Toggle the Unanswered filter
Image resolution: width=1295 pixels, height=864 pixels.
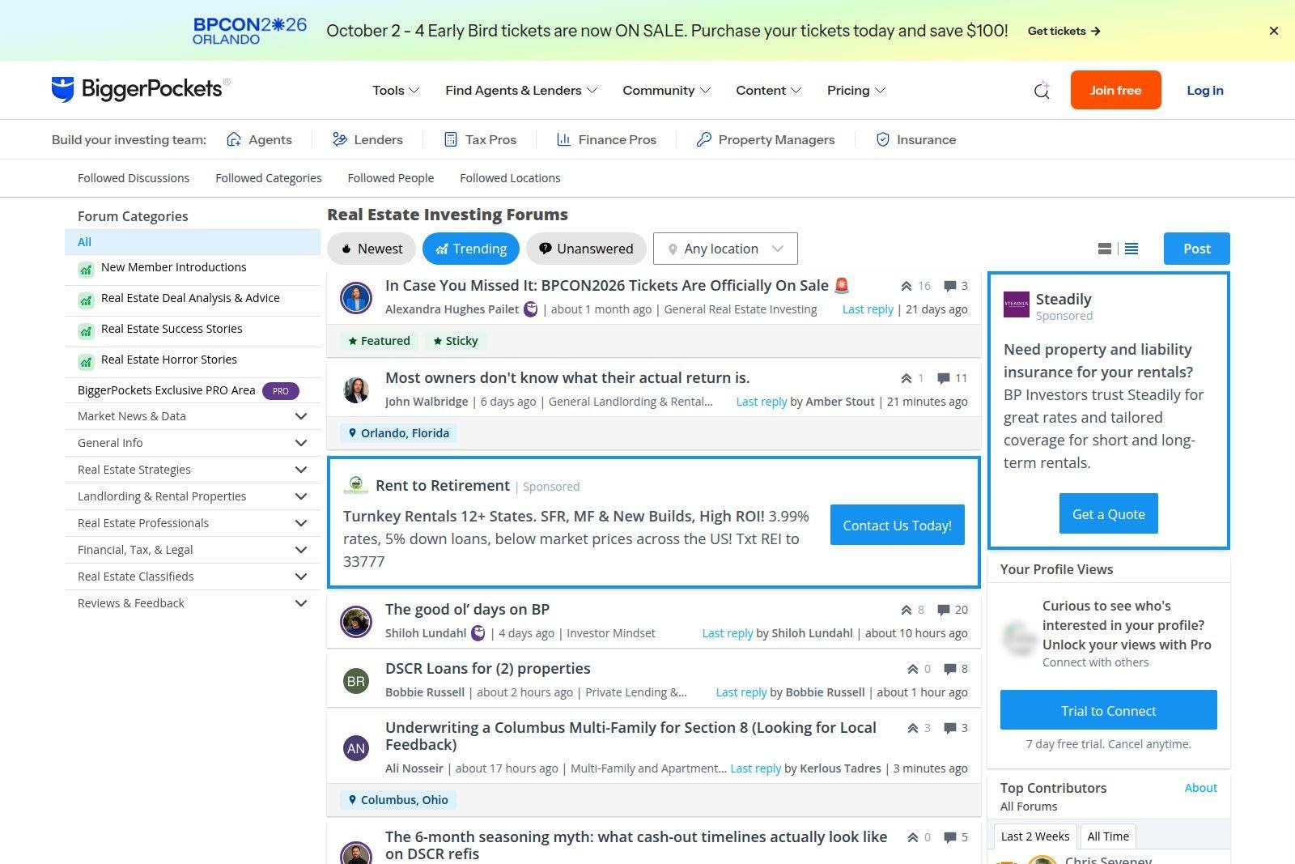586,249
